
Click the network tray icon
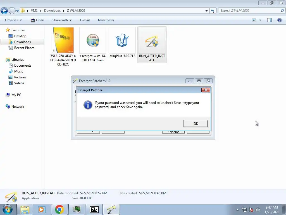tap(244, 210)
